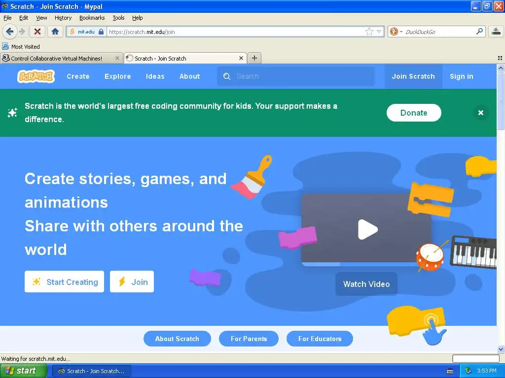505x378 pixels.
Task: Click the Watch Video button
Action: [366, 284]
